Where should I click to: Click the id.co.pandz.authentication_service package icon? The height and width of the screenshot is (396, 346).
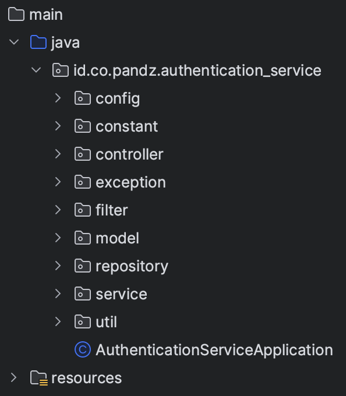coord(61,70)
